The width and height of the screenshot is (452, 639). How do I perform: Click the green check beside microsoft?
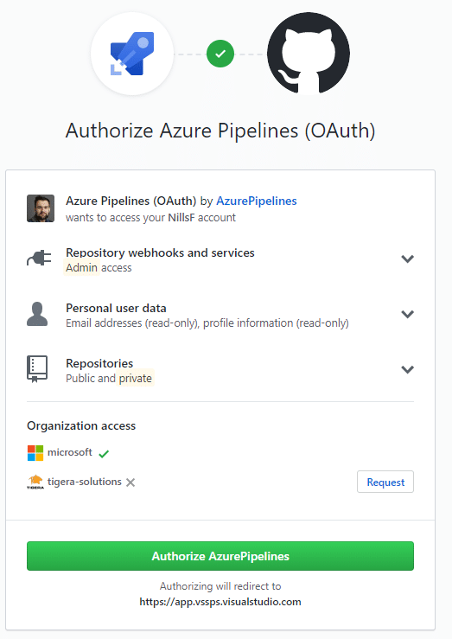[x=104, y=454]
